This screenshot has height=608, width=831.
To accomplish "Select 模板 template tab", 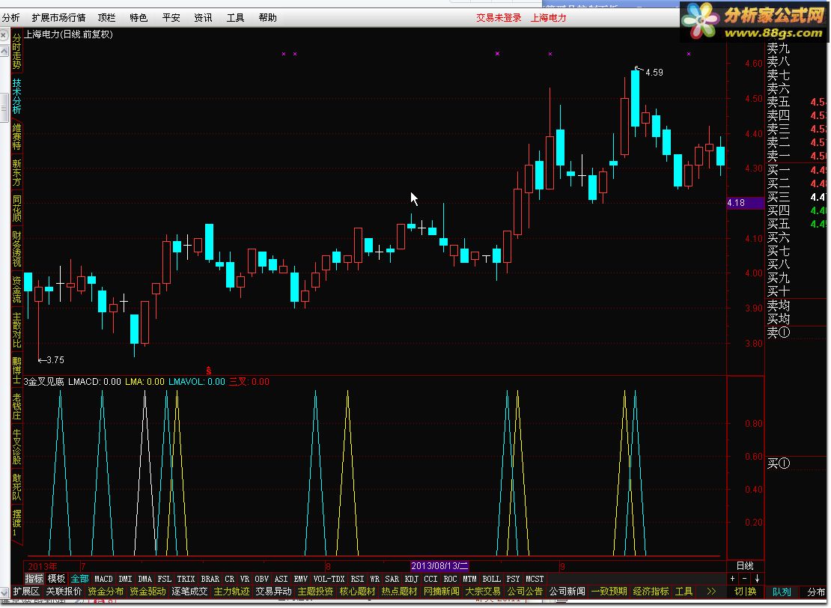I will tap(57, 579).
